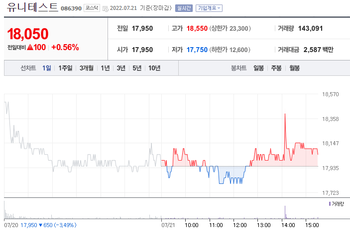Open the 월봉 candle chart
The height and width of the screenshot is (233, 350).
tap(294, 68)
